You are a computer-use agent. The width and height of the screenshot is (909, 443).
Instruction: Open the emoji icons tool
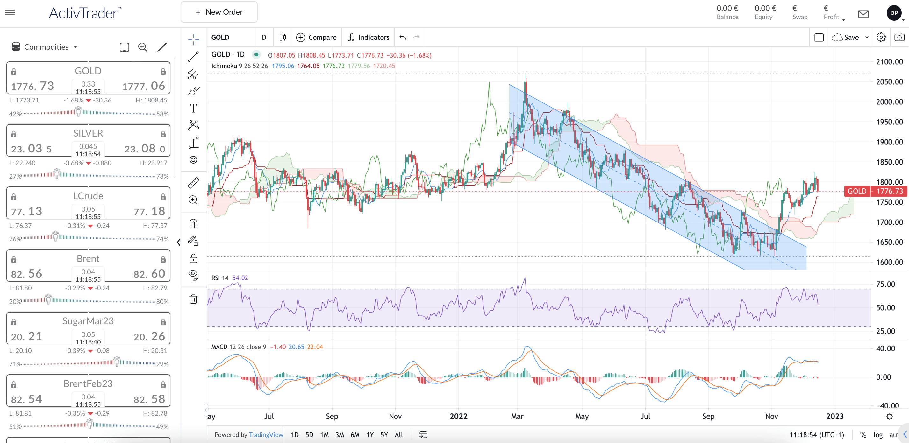point(193,160)
